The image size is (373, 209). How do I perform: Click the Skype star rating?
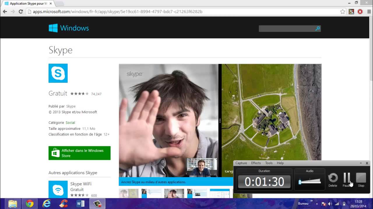point(79,94)
